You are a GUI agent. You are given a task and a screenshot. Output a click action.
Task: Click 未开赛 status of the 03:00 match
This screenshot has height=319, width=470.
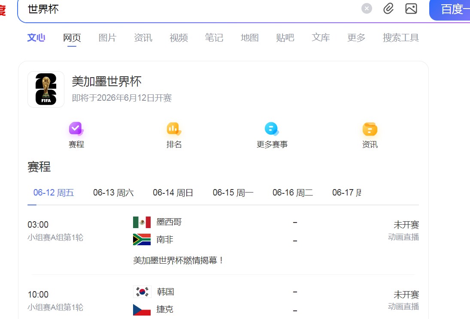[406, 225]
